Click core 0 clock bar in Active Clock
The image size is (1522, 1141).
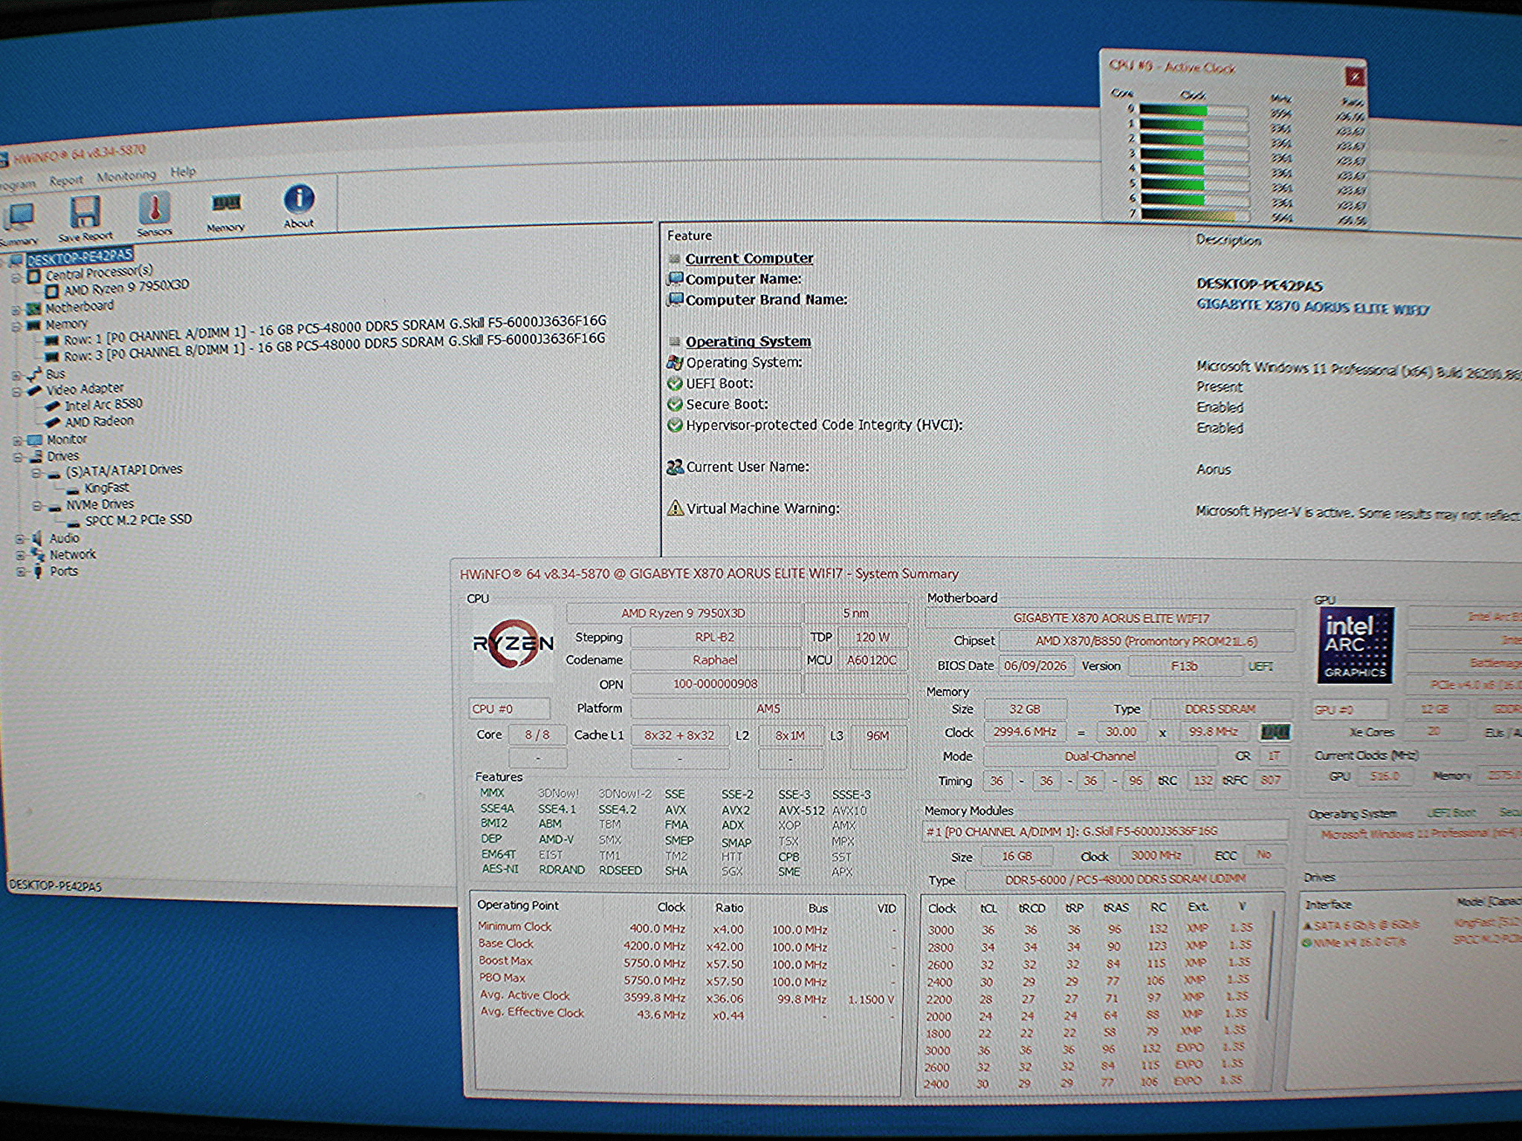[x=1194, y=111]
